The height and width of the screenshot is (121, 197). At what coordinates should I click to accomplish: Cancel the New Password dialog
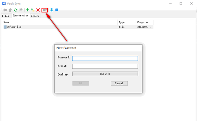pyautogui.click(x=120, y=83)
